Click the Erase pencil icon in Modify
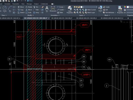Image resolution: width=133 pixels, height=100 pixels. pyautogui.click(x=42, y=7)
